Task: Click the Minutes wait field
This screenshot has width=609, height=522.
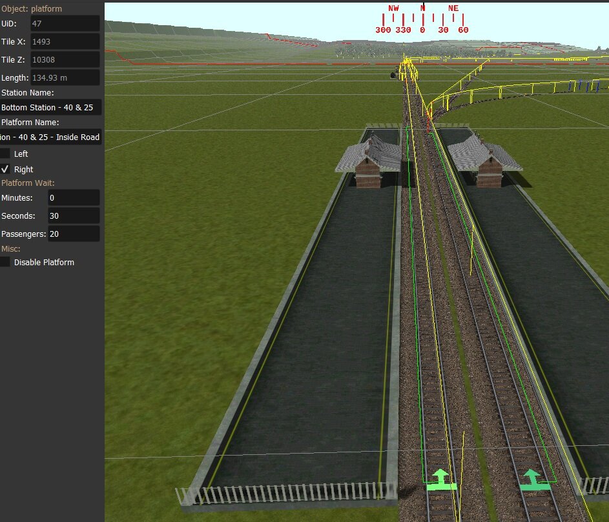Action: tap(73, 198)
